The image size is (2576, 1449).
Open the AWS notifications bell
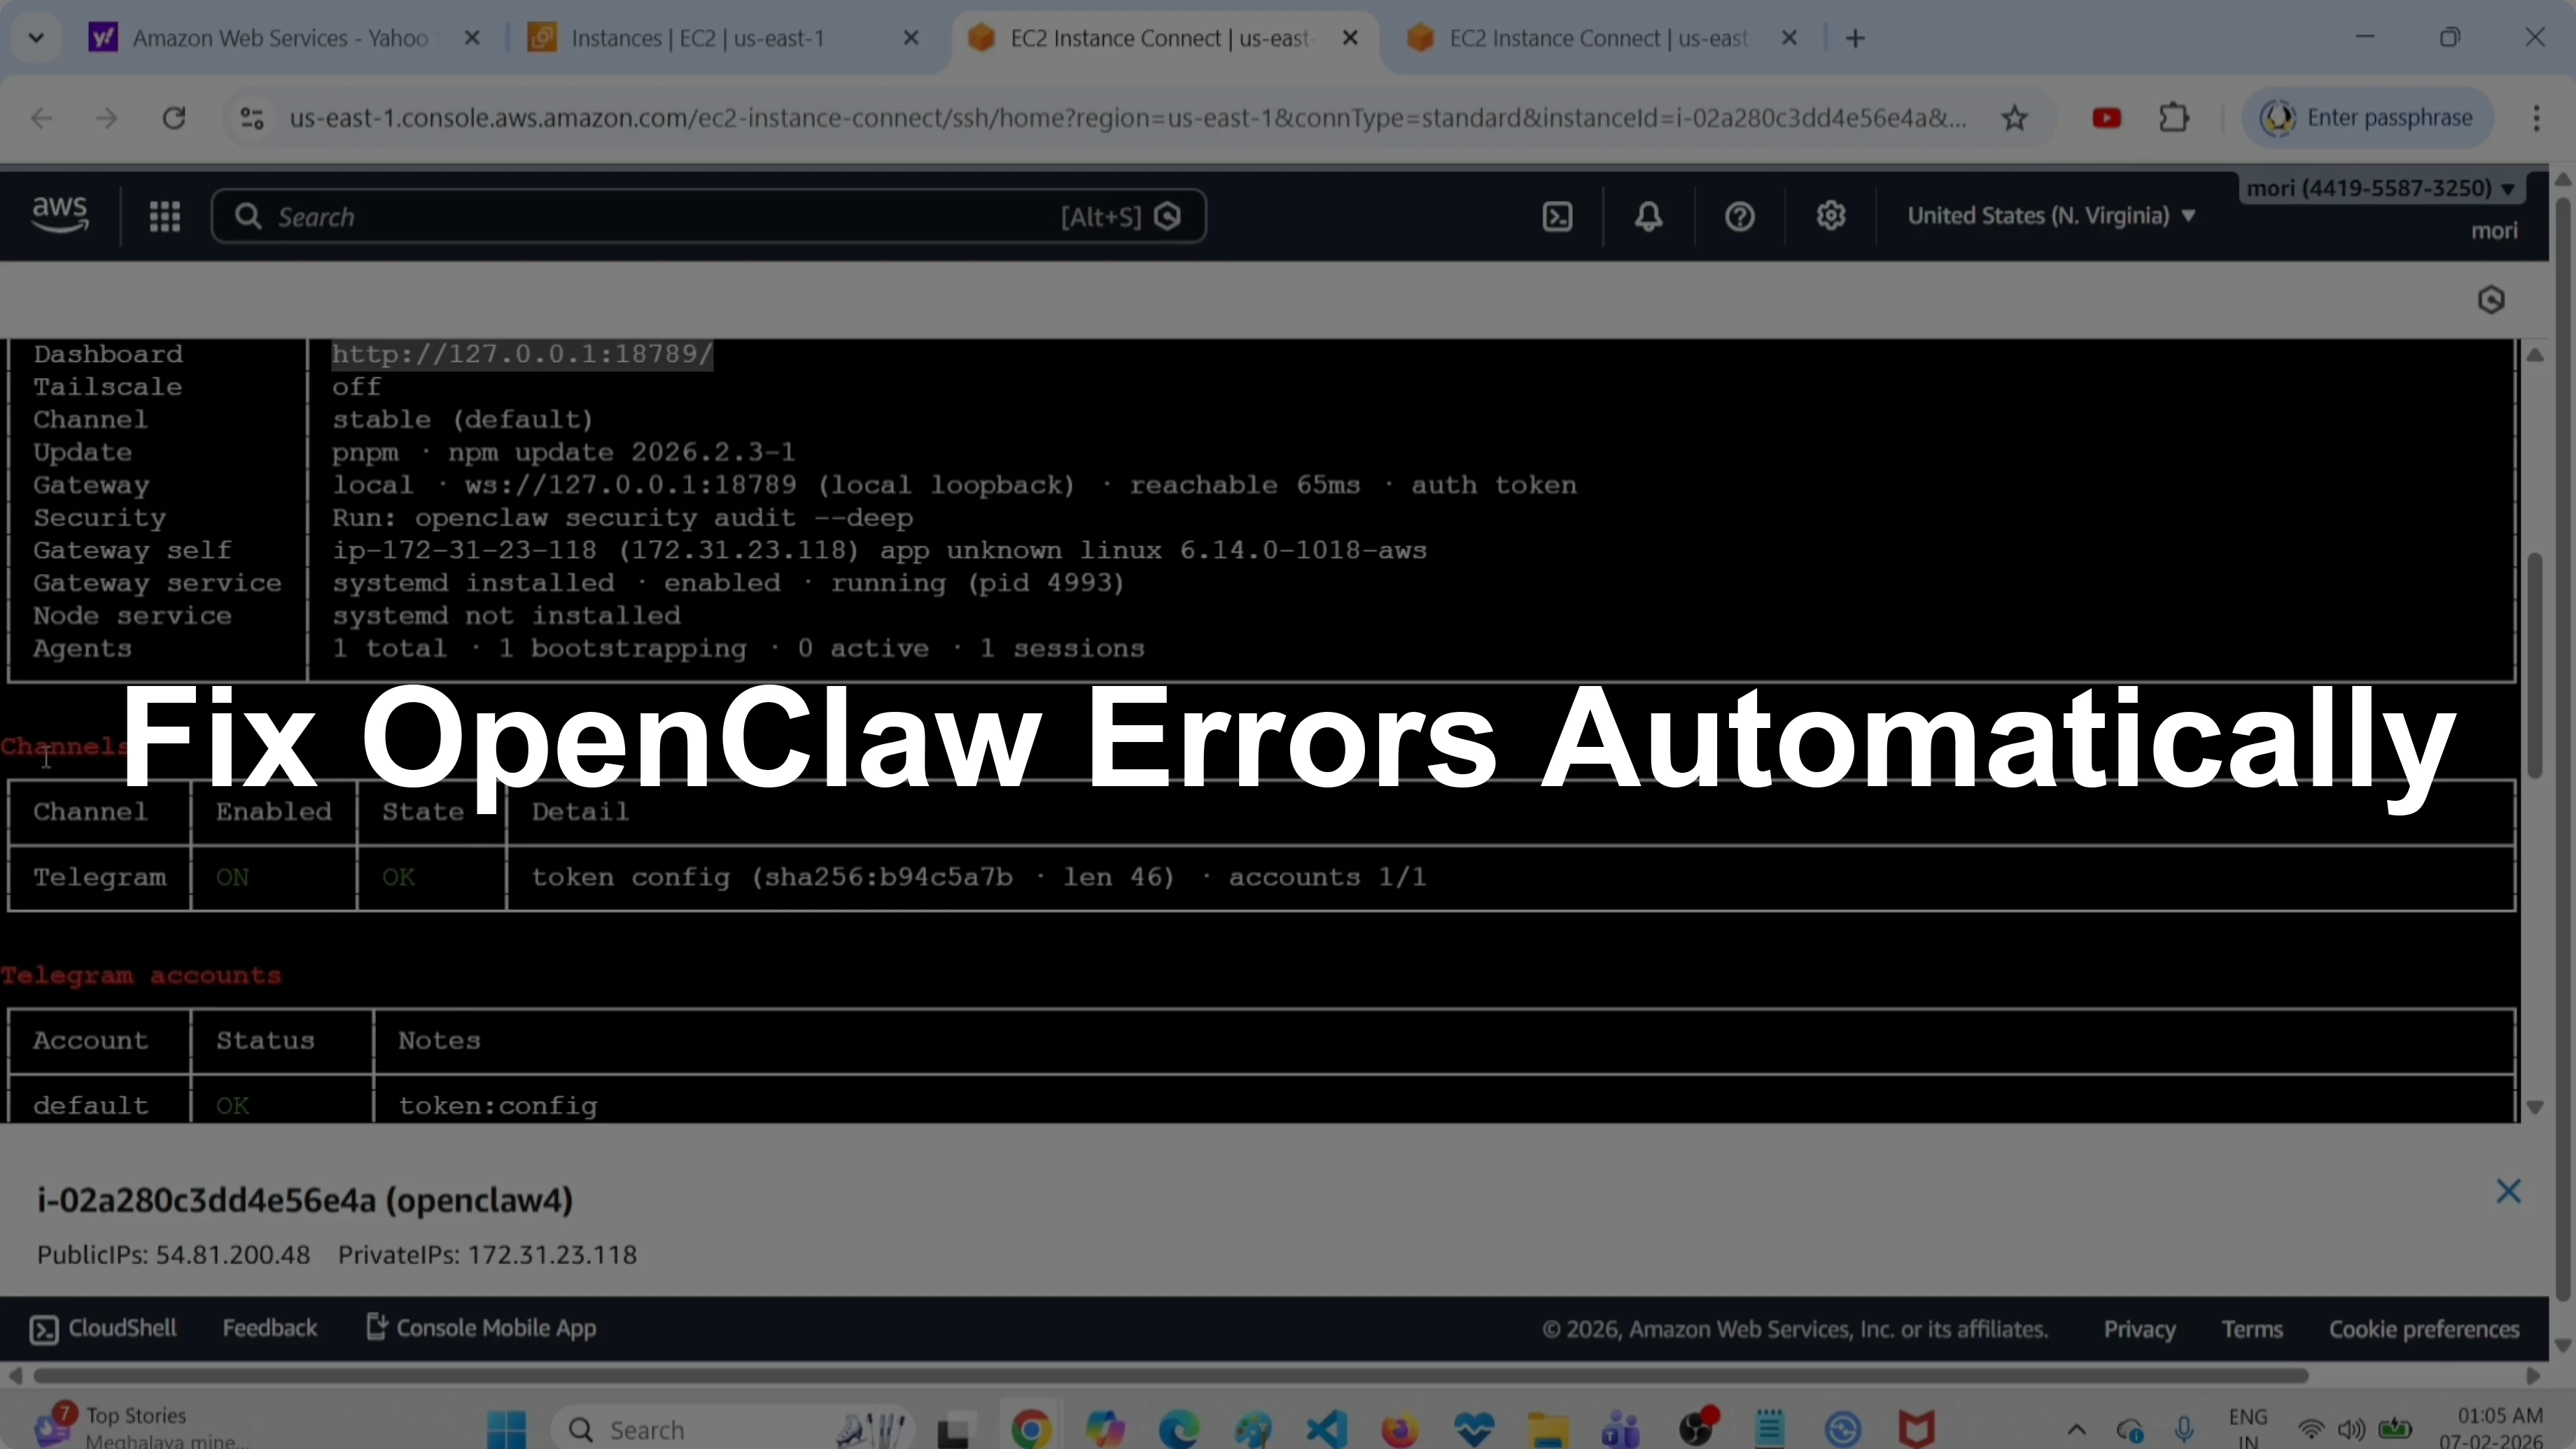[1649, 216]
